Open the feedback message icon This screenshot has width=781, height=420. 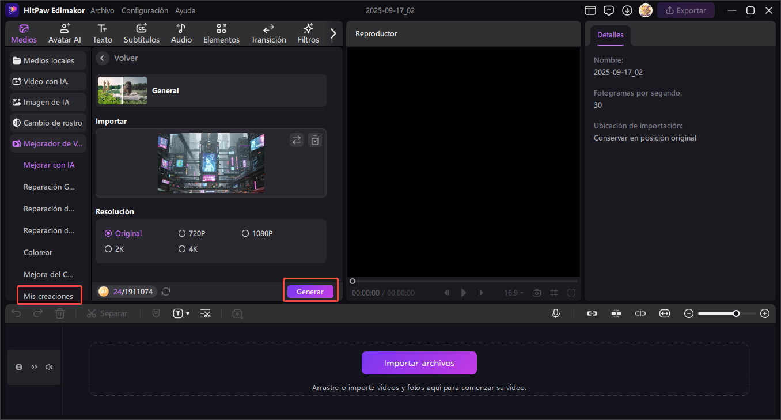tap(609, 10)
